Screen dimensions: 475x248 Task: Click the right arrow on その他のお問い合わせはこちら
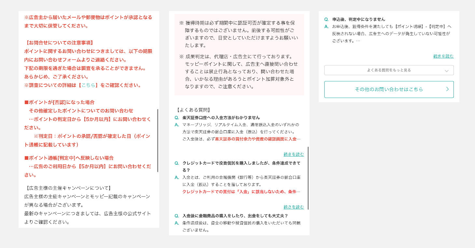(x=447, y=89)
